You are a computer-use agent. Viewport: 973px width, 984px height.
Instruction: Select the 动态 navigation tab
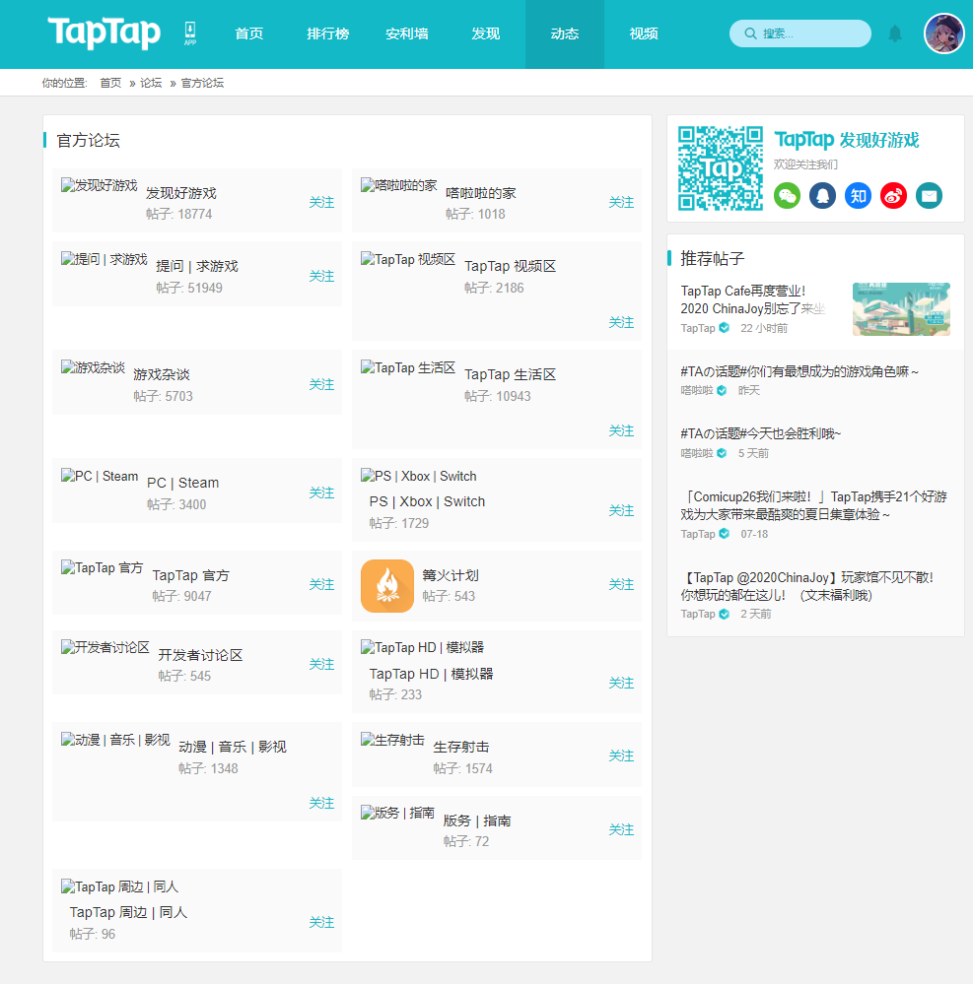pos(565,33)
